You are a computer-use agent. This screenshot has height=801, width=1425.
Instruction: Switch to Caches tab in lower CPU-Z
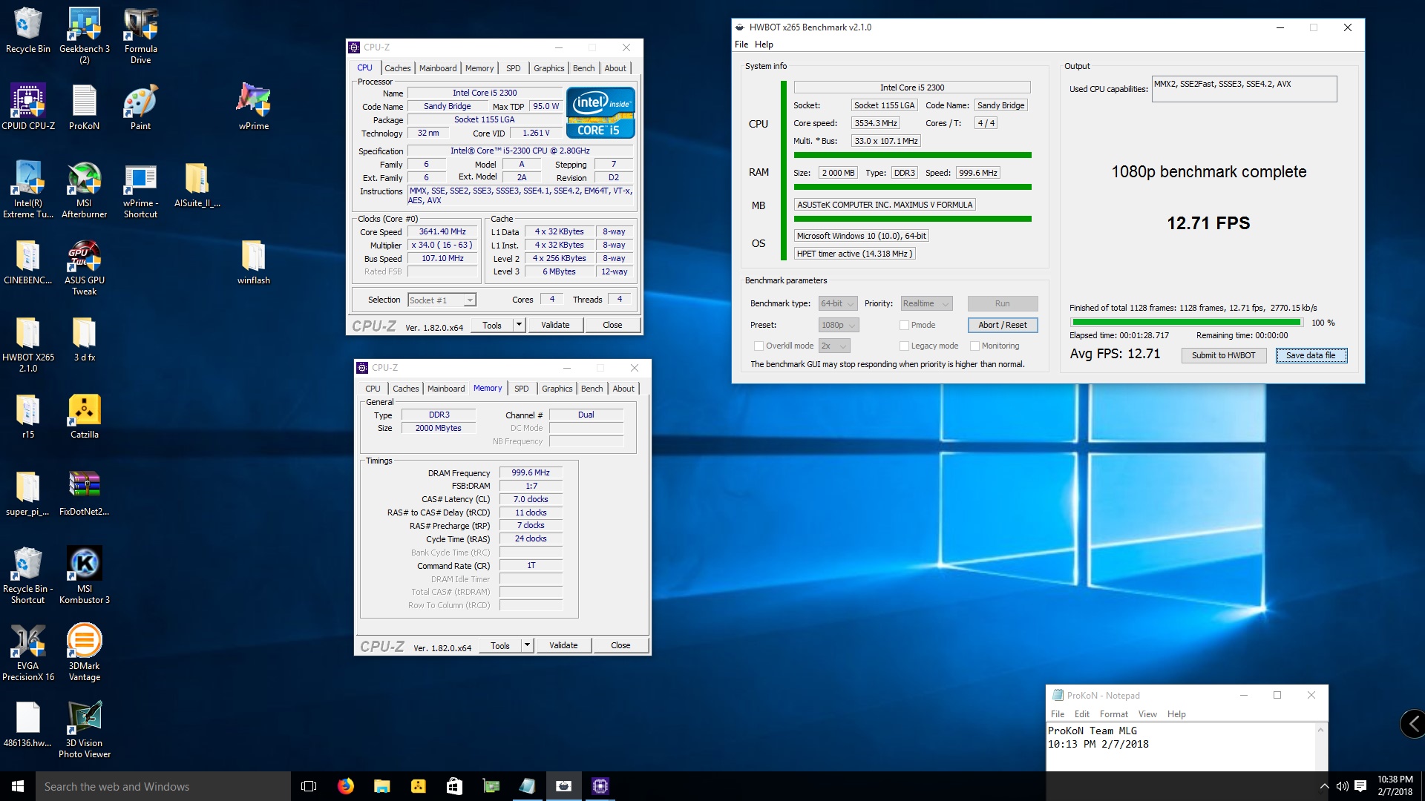pyautogui.click(x=405, y=389)
